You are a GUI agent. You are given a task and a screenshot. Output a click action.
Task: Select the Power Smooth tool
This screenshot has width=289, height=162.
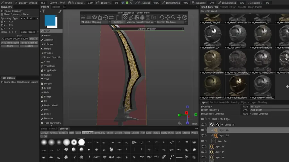(x=51, y=57)
